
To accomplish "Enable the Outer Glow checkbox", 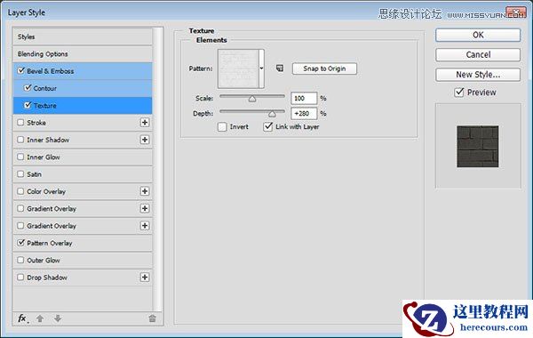I will 20,260.
